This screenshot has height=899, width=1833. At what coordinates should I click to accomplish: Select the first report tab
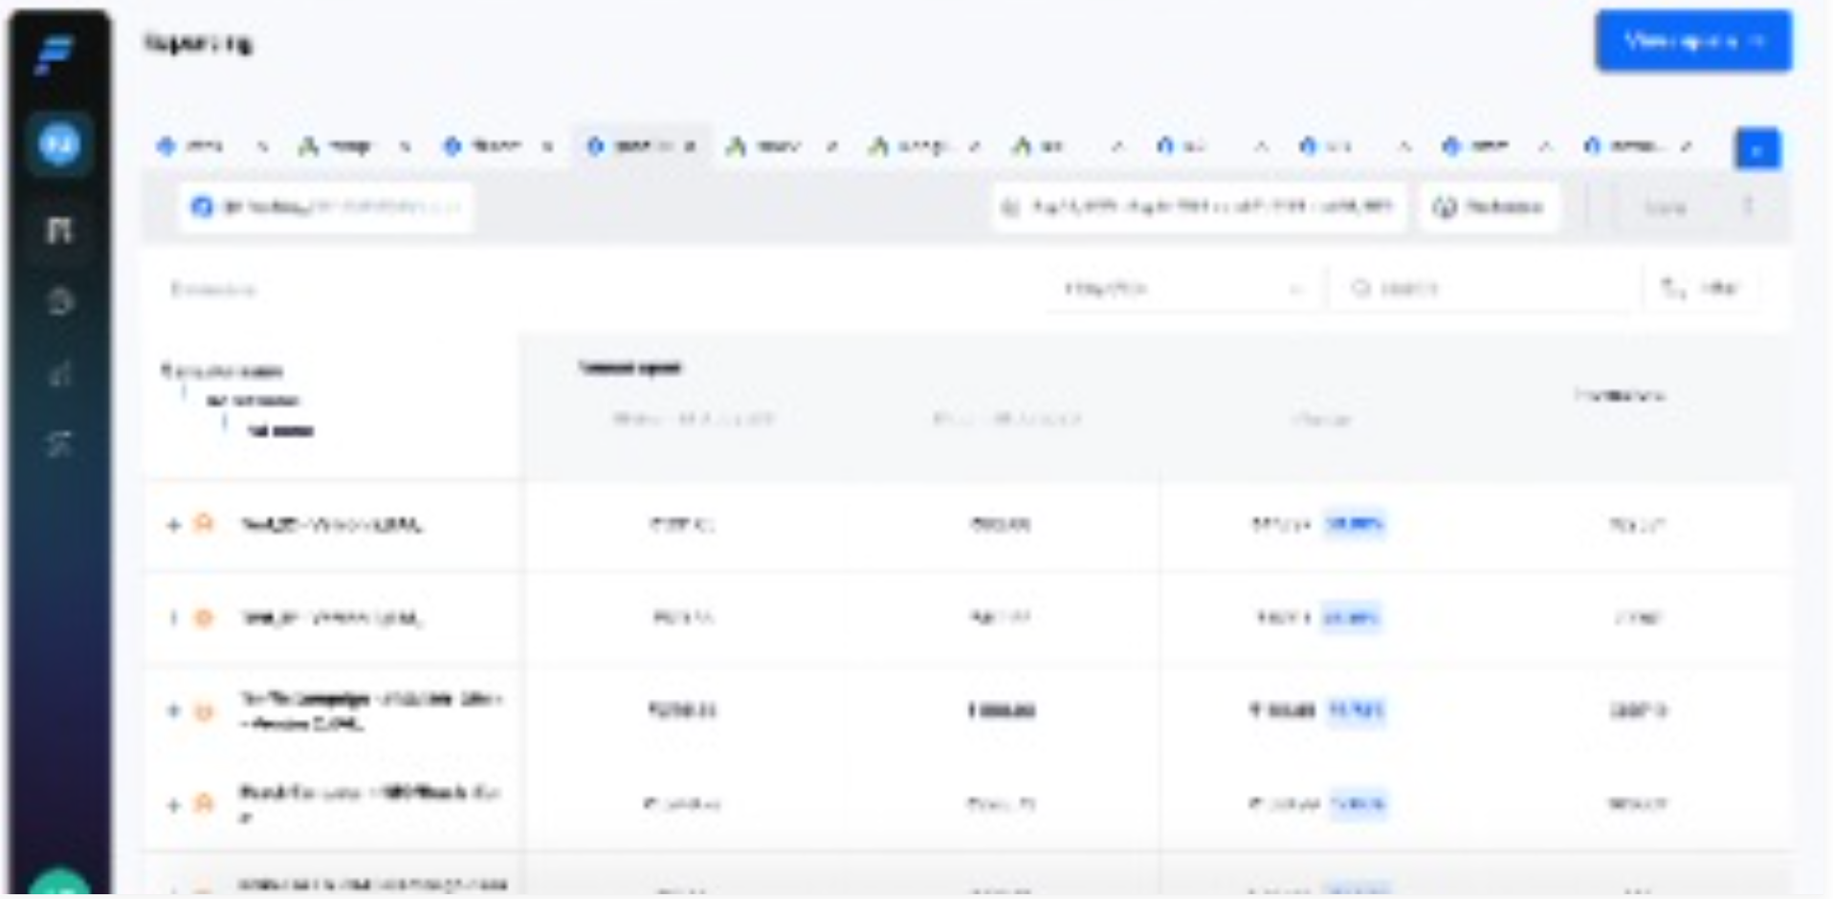pyautogui.click(x=196, y=146)
